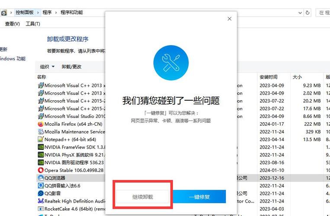Click the 9.23 MB size cell
The width and height of the screenshot is (330, 216).
coord(312,86)
